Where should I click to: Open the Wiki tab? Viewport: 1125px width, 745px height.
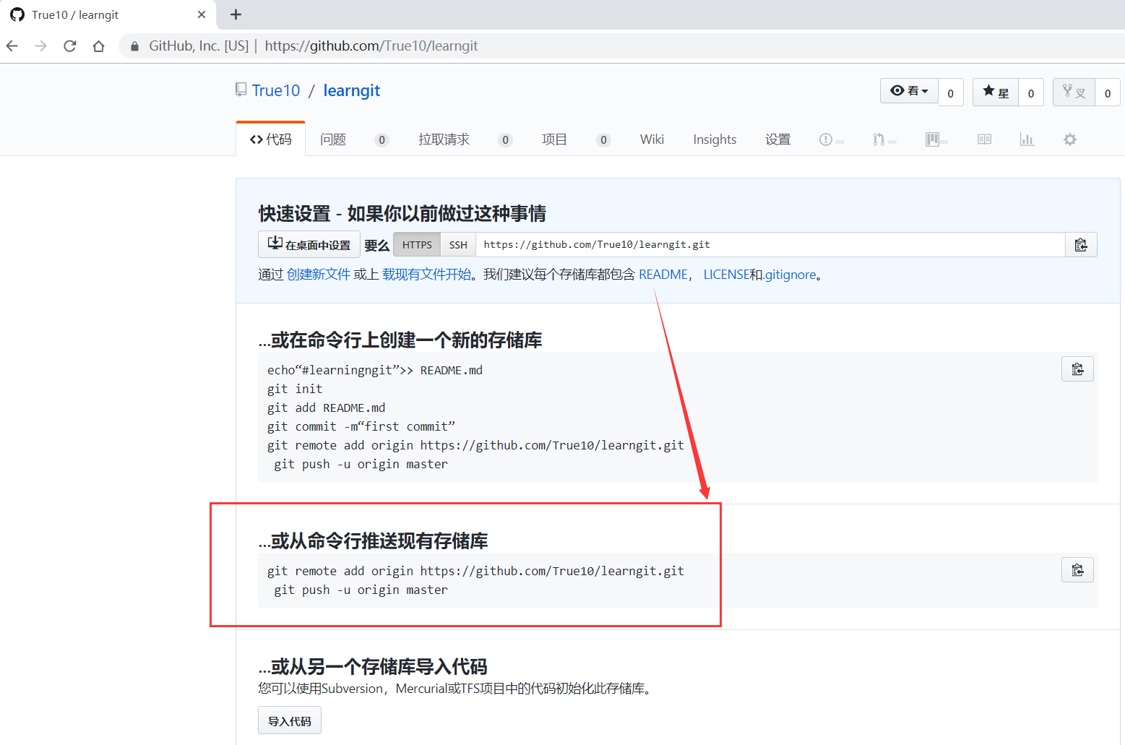tap(652, 139)
